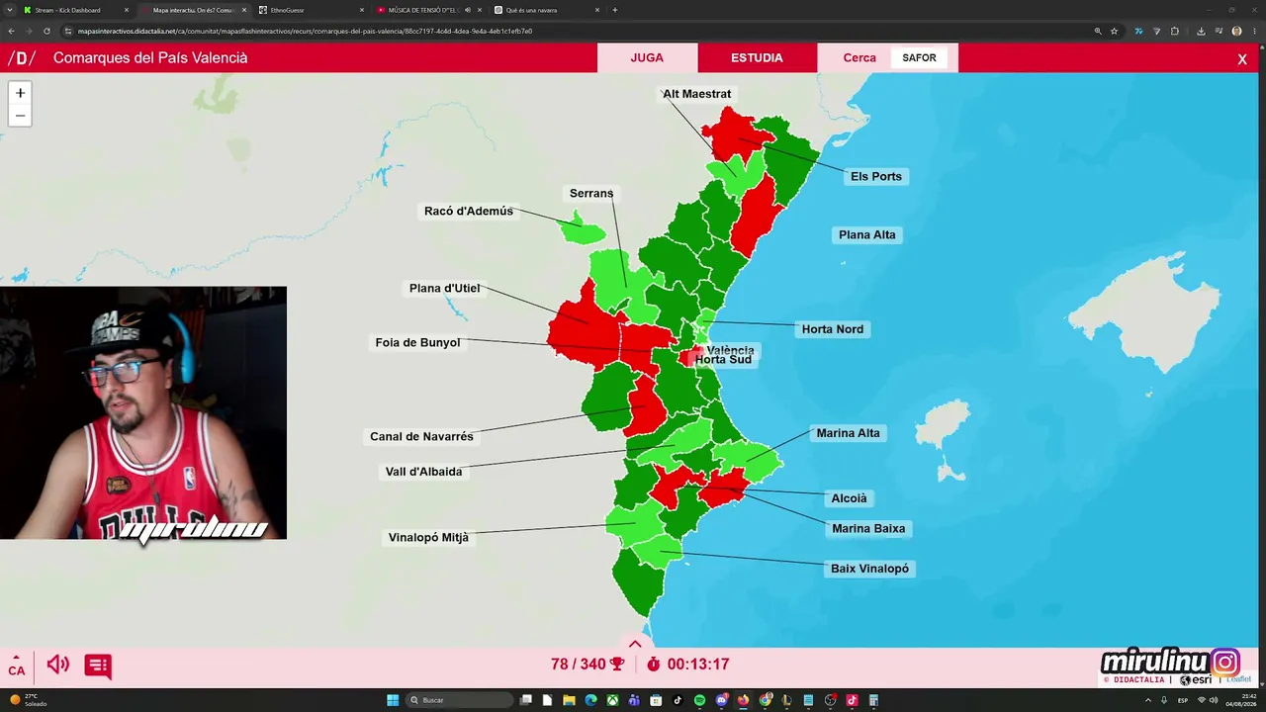Bookmark this page with star icon
The width and height of the screenshot is (1266, 712).
tap(1115, 31)
